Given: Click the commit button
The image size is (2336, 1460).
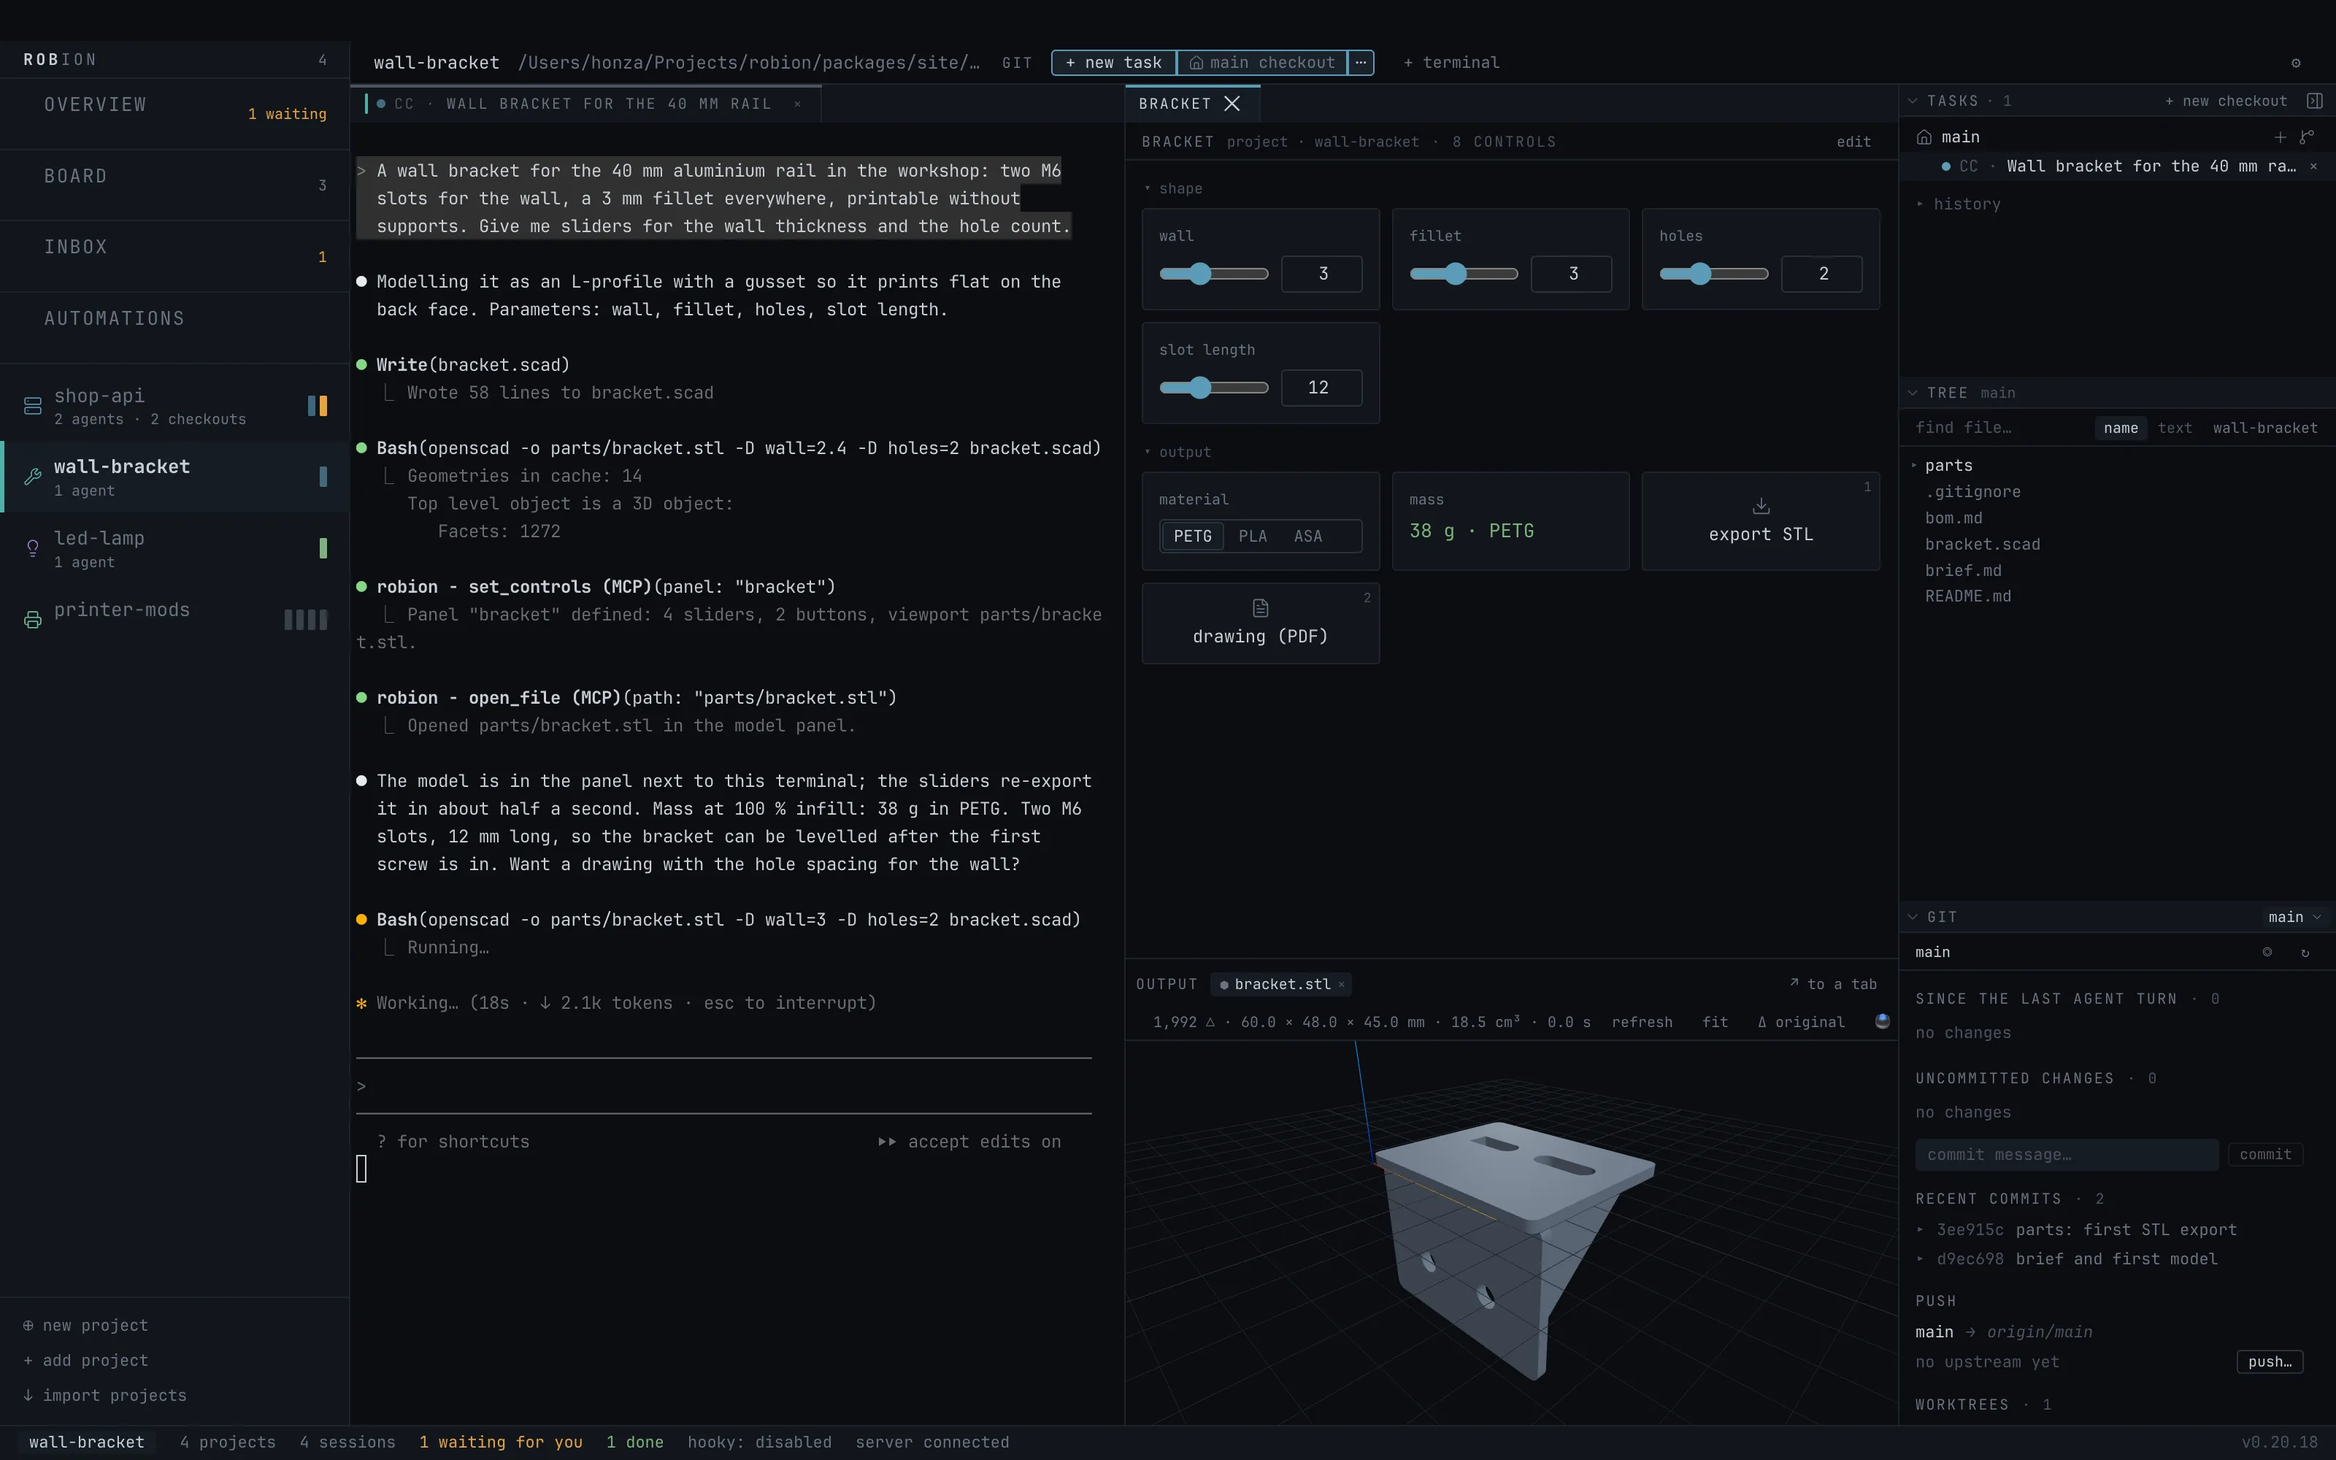Looking at the screenshot, I should click(2264, 1155).
